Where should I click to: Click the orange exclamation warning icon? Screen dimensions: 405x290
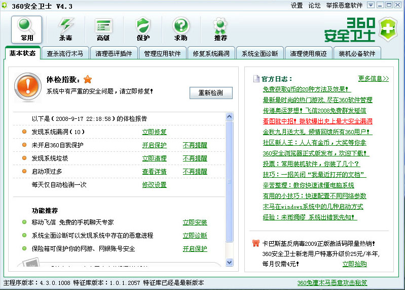click(28, 86)
